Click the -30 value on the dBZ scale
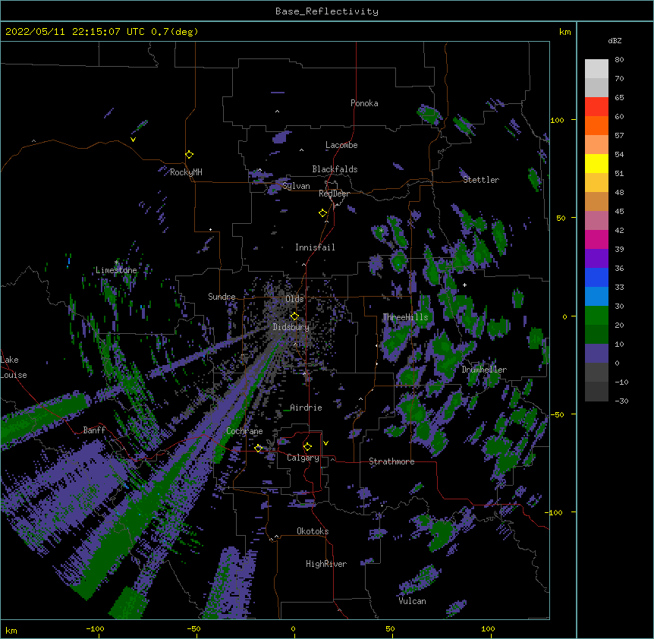Image resolution: width=654 pixels, height=639 pixels. pyautogui.click(x=621, y=401)
